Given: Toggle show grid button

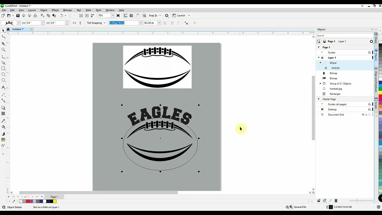Looking at the screenshot, I should [x=131, y=16].
